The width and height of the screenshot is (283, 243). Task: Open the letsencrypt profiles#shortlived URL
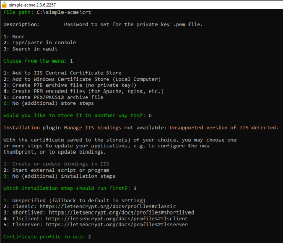121,212
